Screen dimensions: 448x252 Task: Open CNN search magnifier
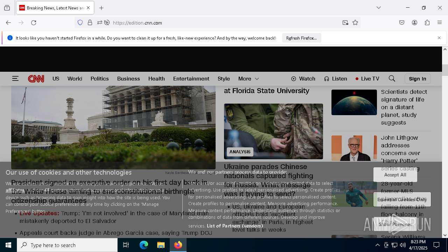coord(392,79)
